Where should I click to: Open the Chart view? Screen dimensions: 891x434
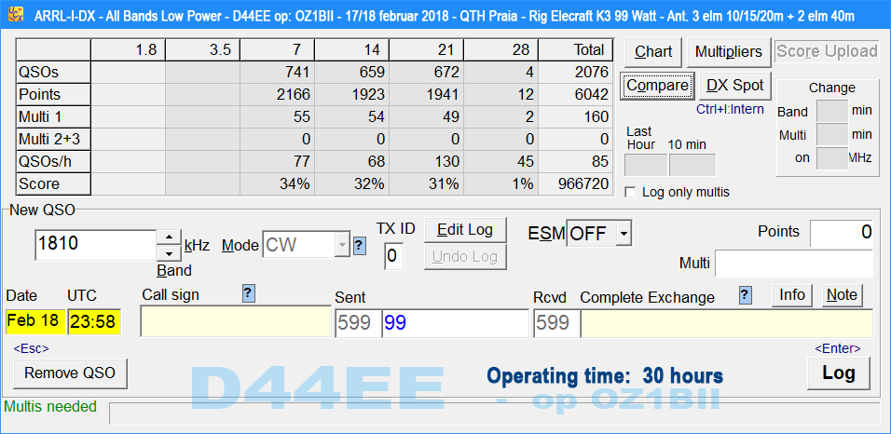(653, 52)
